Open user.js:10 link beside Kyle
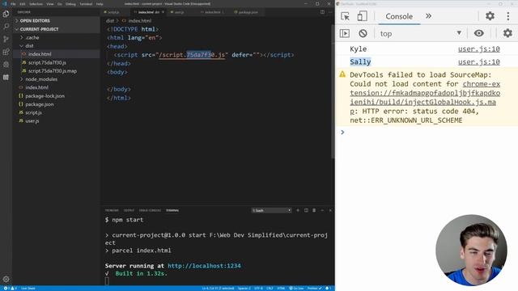Image resolution: width=518 pixels, height=291 pixels. click(x=478, y=49)
